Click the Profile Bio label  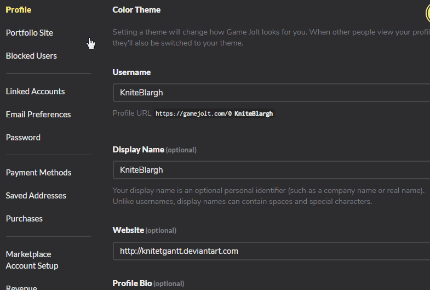coord(133,283)
